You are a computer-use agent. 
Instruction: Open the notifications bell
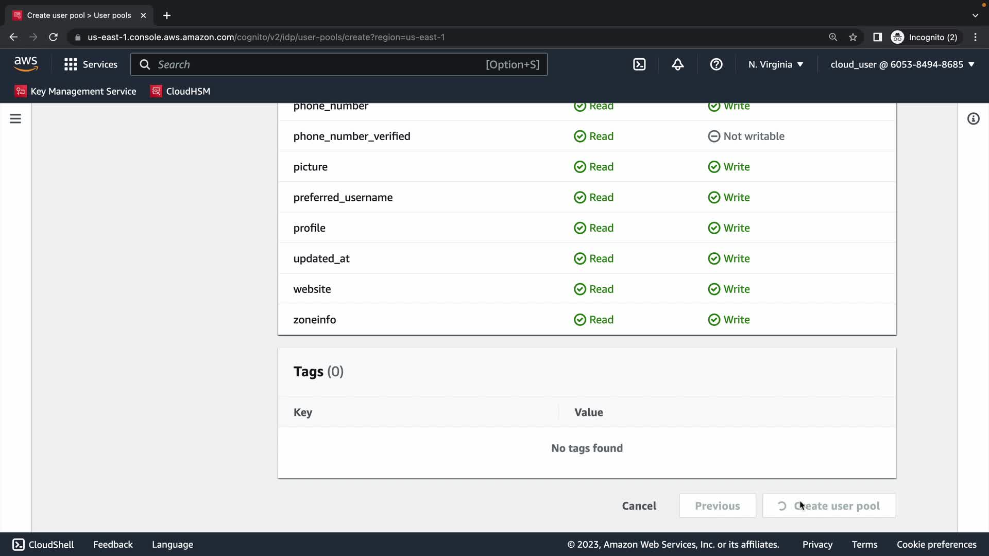click(677, 64)
